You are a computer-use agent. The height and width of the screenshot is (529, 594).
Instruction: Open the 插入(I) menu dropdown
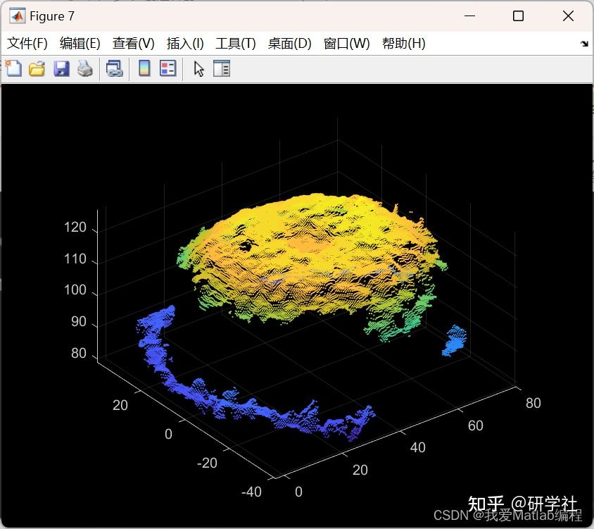click(184, 43)
